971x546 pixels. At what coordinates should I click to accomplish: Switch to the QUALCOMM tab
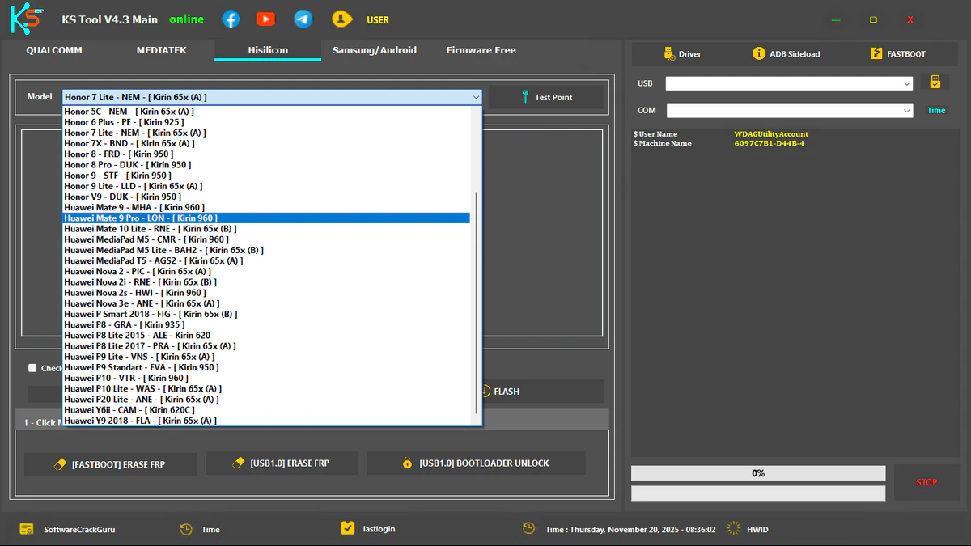tap(54, 50)
